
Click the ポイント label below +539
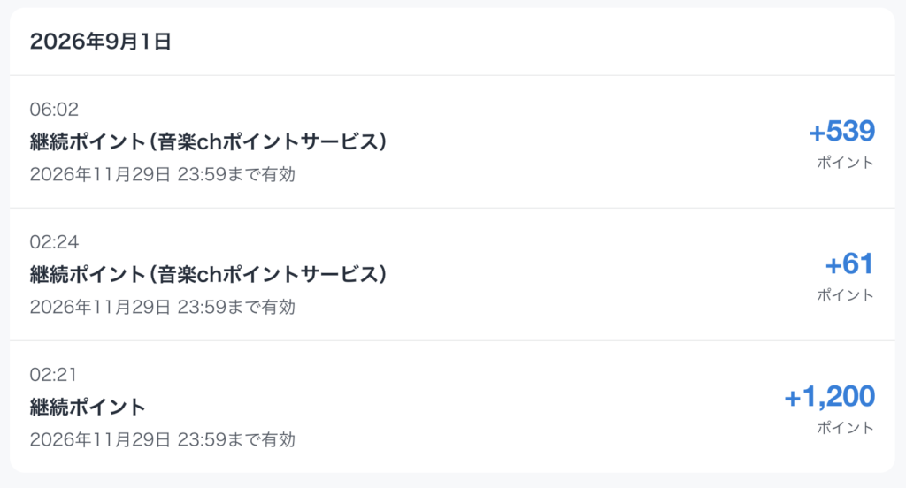[845, 163]
